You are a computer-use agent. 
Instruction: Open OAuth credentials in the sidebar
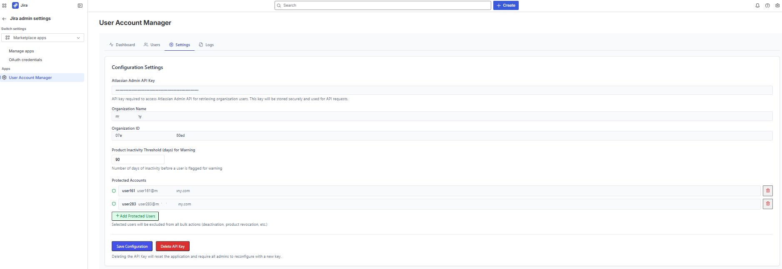tap(25, 60)
